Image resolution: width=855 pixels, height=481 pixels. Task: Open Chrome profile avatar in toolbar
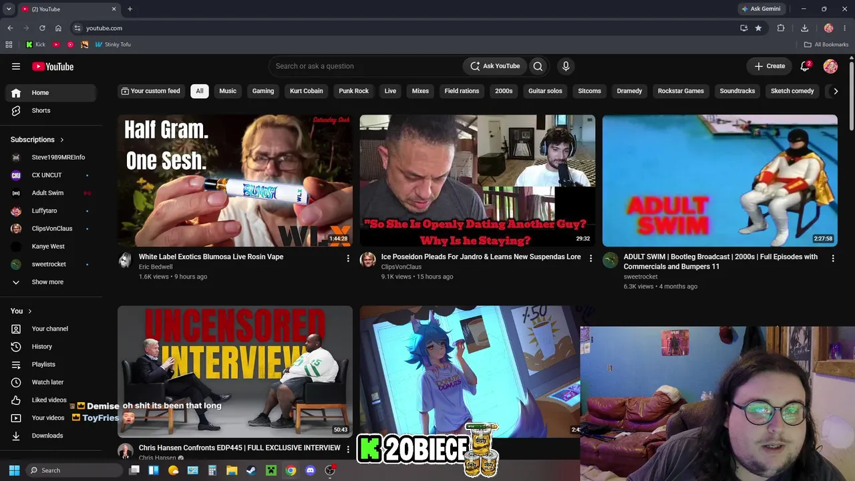828,28
